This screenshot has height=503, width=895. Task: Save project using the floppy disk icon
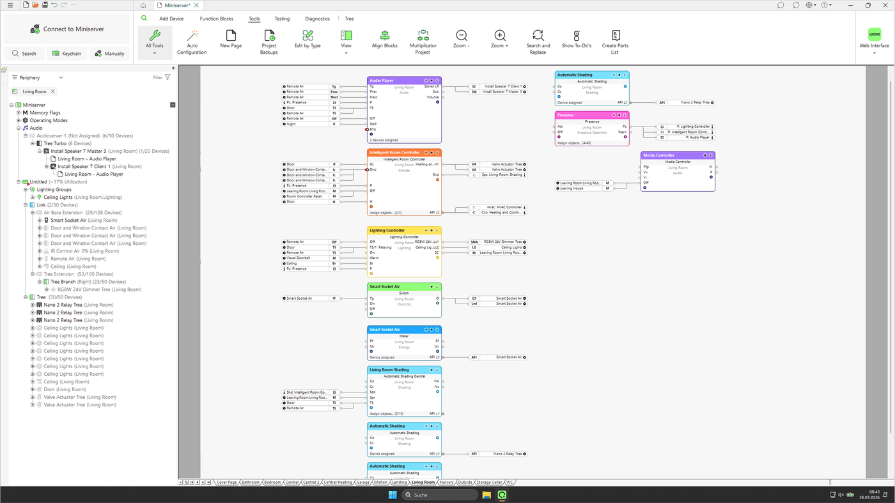pyautogui.click(x=44, y=5)
